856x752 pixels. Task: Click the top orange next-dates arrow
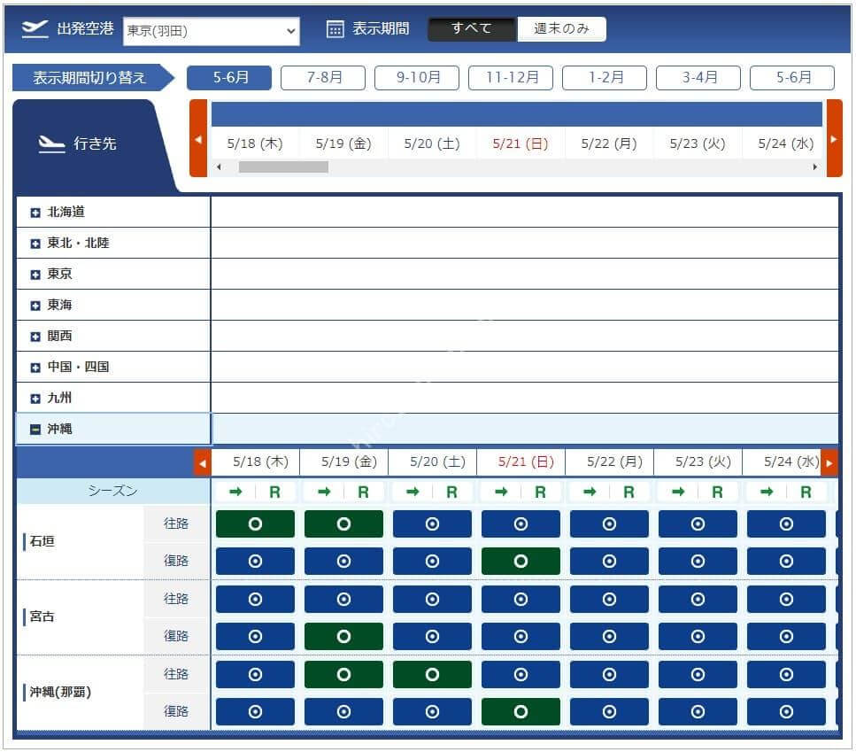click(x=834, y=138)
